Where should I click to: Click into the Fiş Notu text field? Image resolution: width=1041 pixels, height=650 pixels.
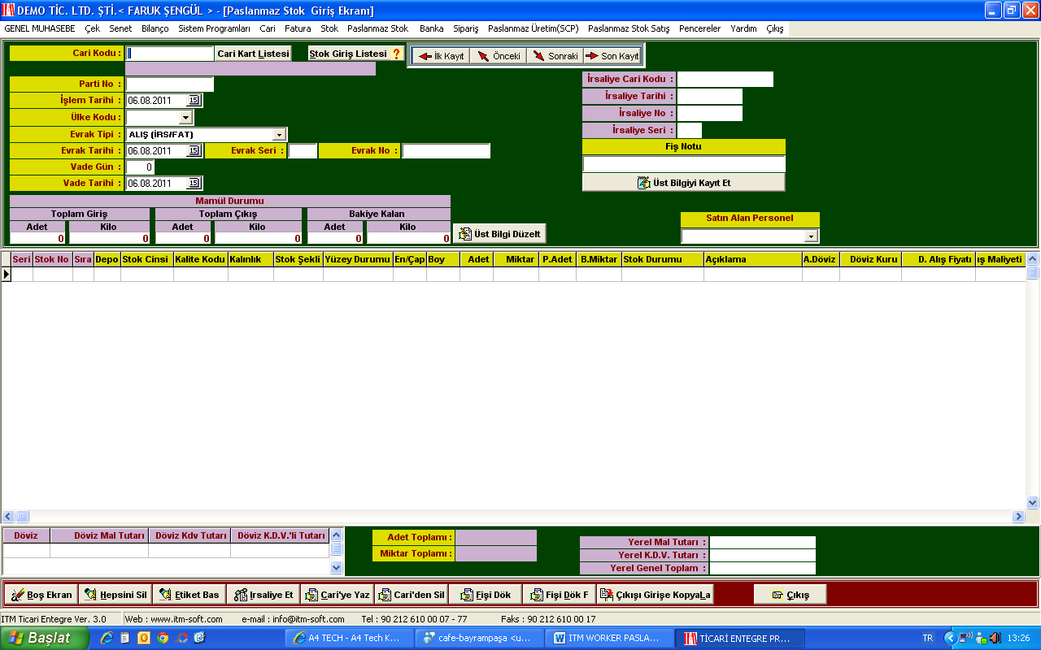(x=684, y=164)
